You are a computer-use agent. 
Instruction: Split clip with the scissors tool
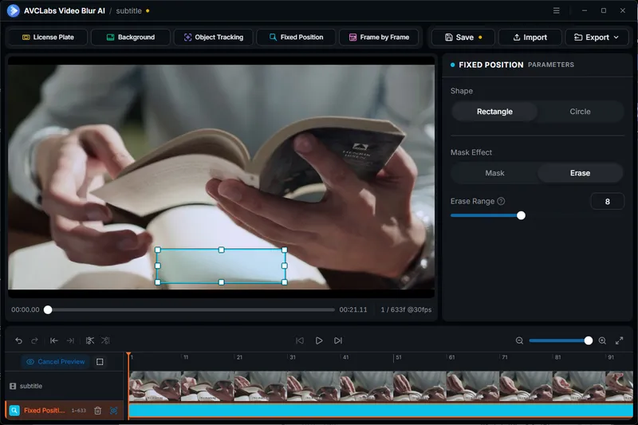[90, 340]
